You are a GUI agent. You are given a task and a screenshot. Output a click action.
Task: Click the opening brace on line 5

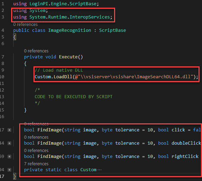pyautogui.click(x=15, y=37)
